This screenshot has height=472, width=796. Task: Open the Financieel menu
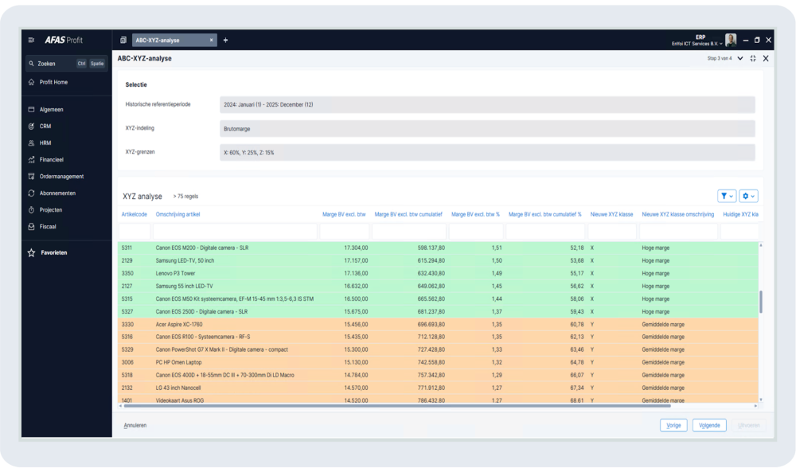(x=51, y=160)
